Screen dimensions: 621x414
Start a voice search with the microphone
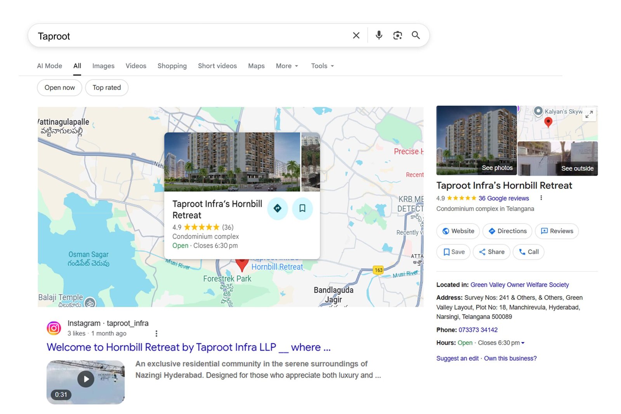tap(378, 35)
